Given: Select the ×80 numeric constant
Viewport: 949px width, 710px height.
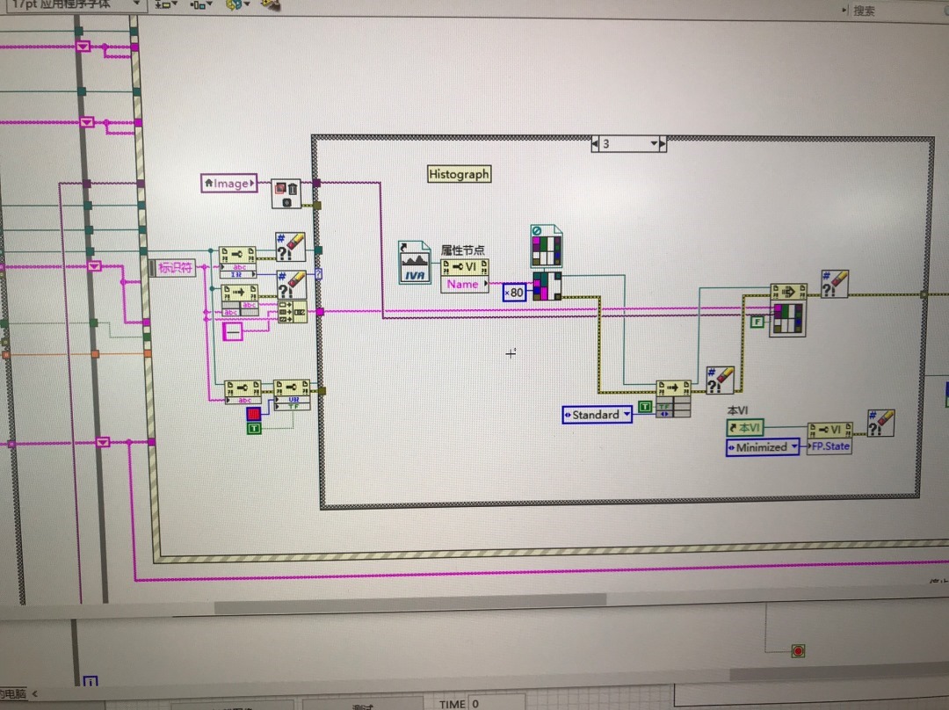Looking at the screenshot, I should pos(514,293).
